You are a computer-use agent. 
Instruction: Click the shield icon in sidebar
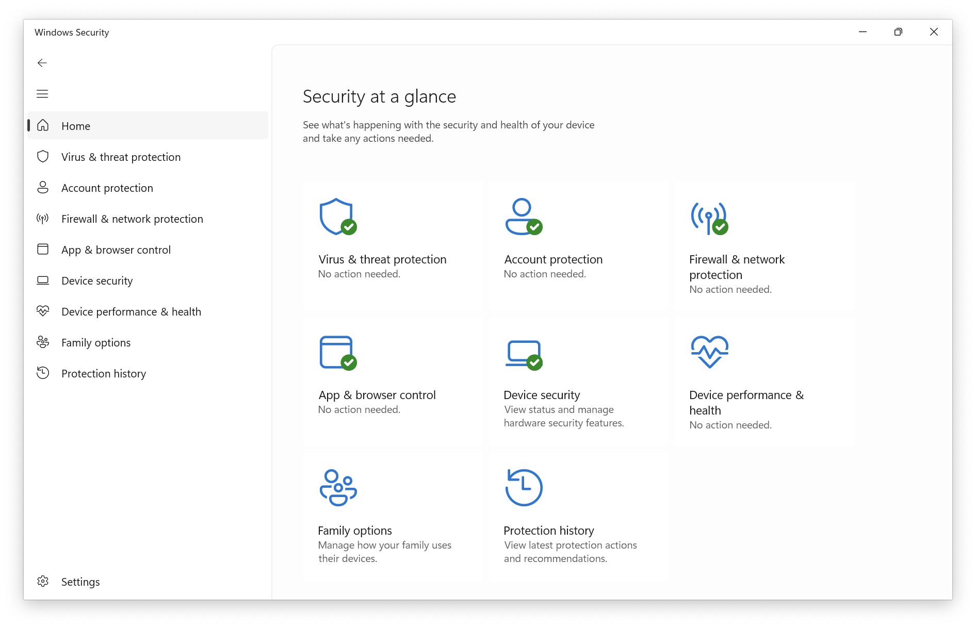pos(43,156)
